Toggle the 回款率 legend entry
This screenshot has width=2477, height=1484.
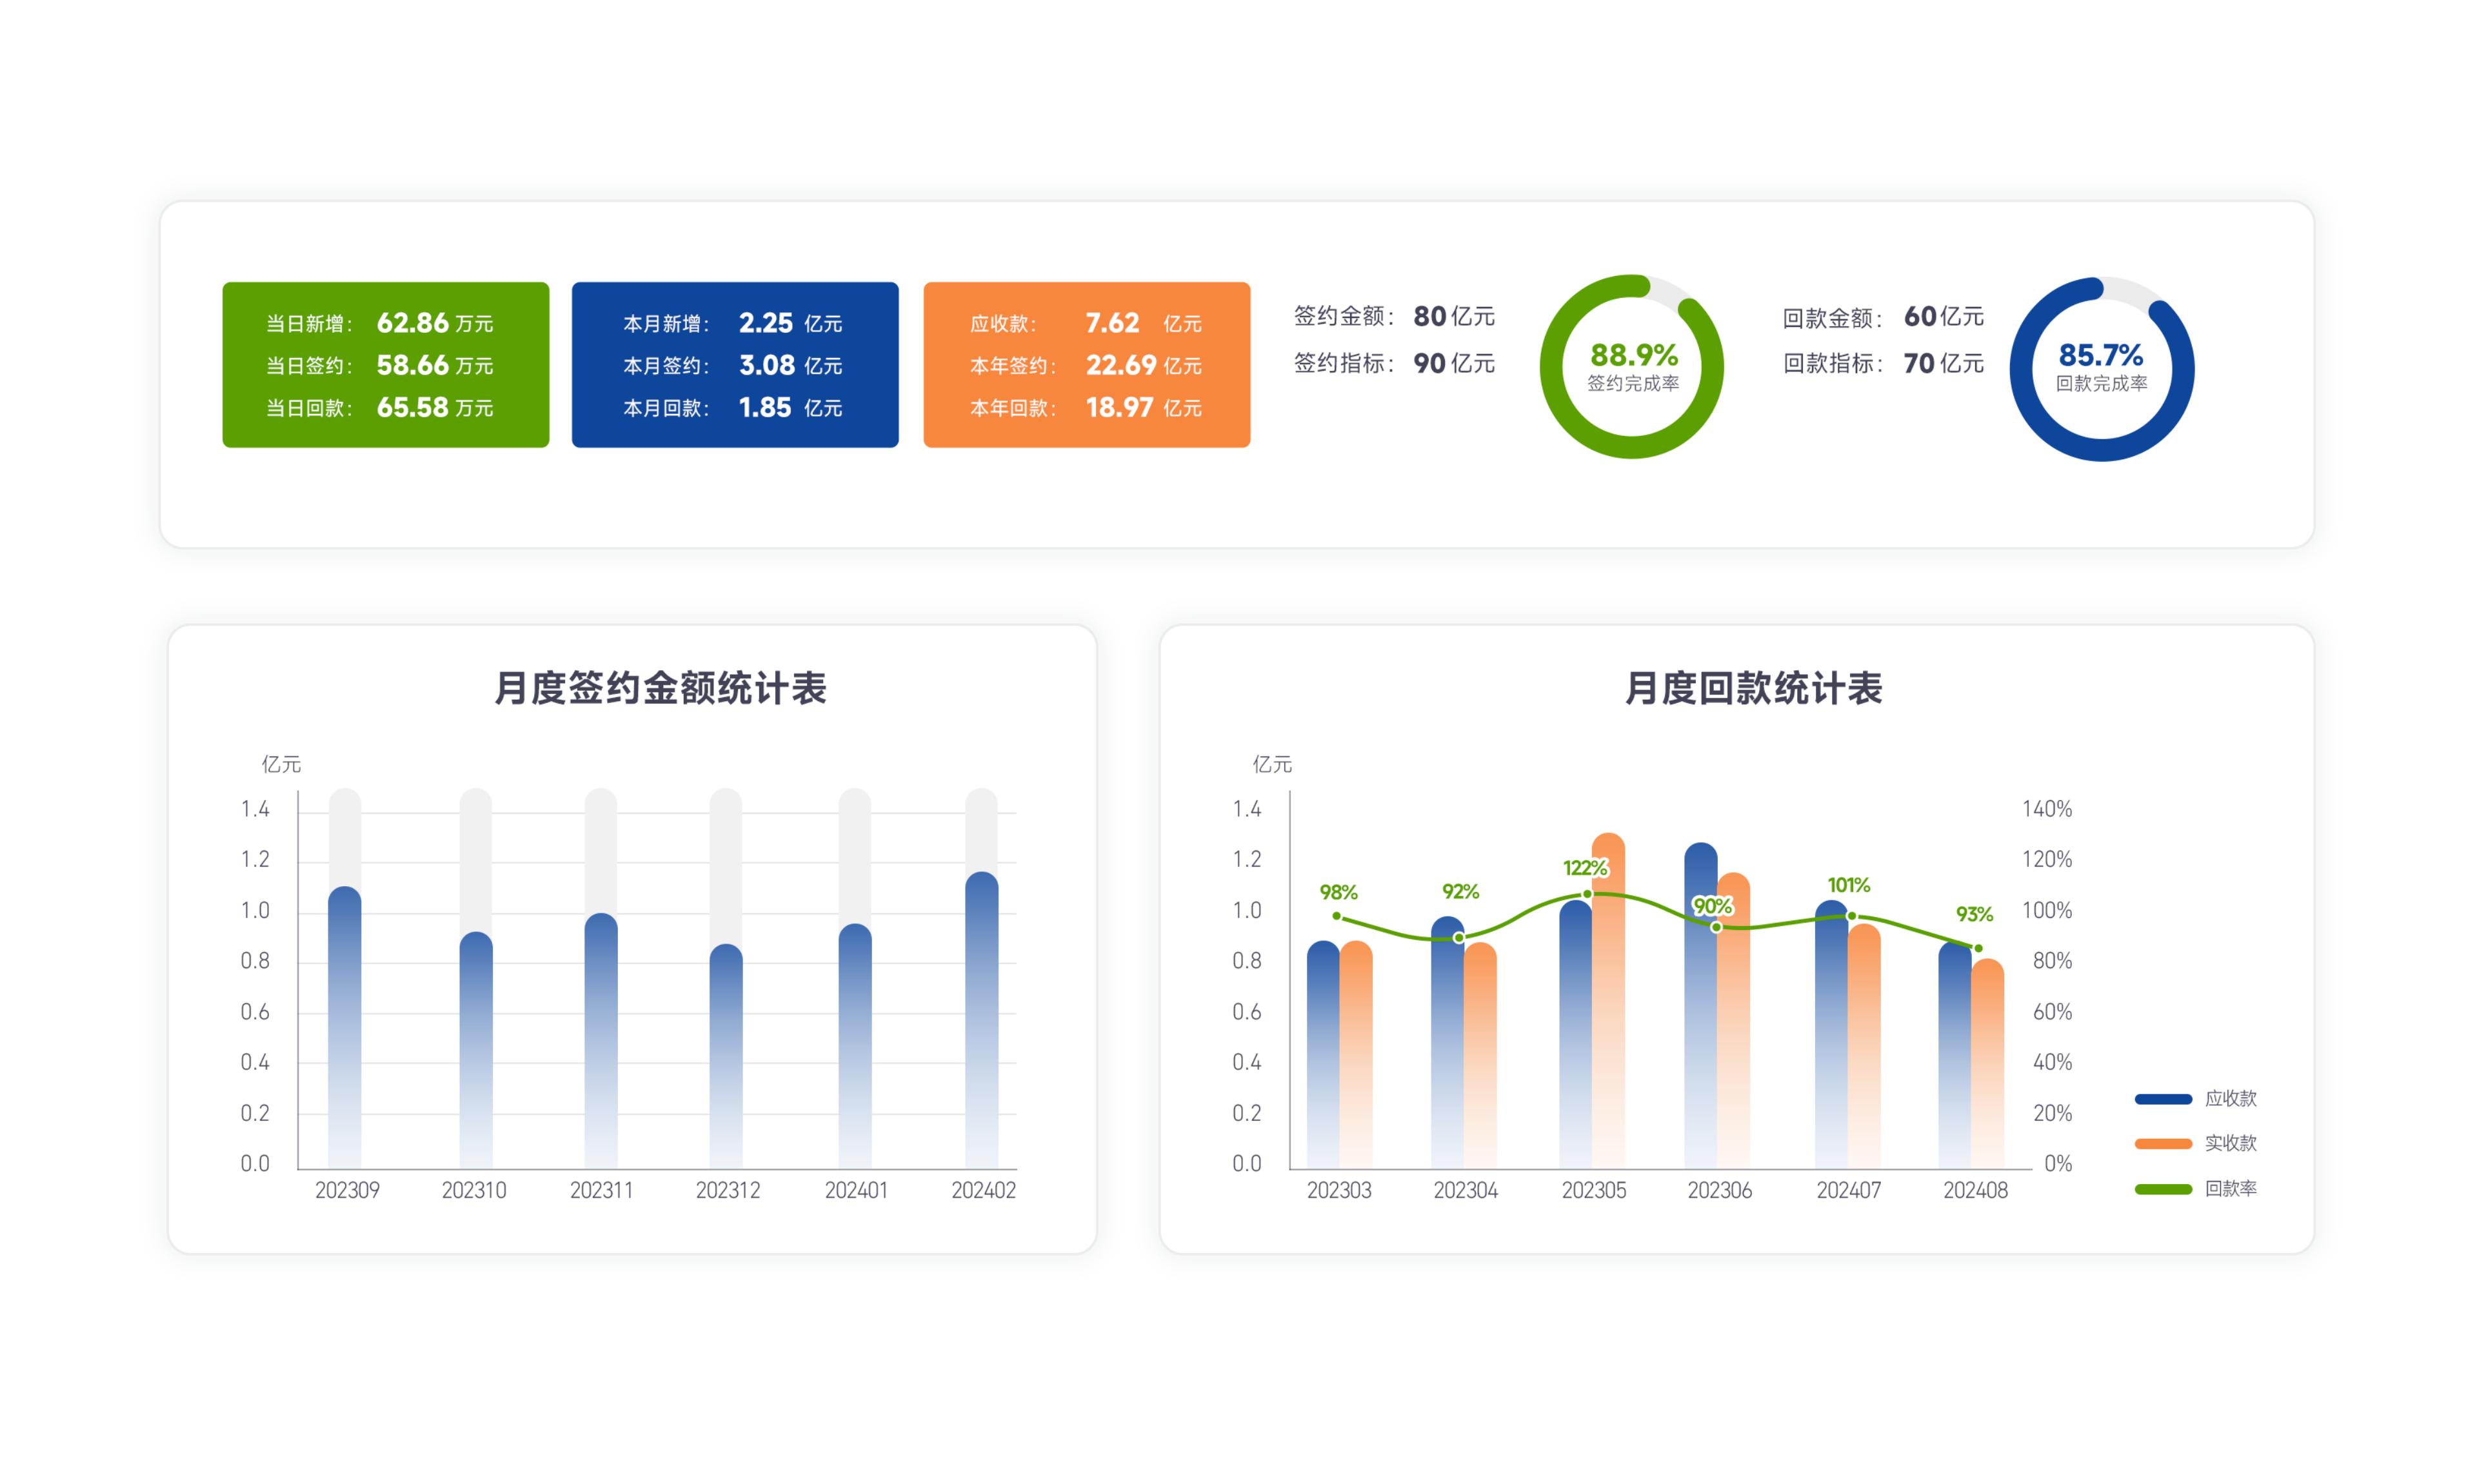pyautogui.click(x=2196, y=1189)
